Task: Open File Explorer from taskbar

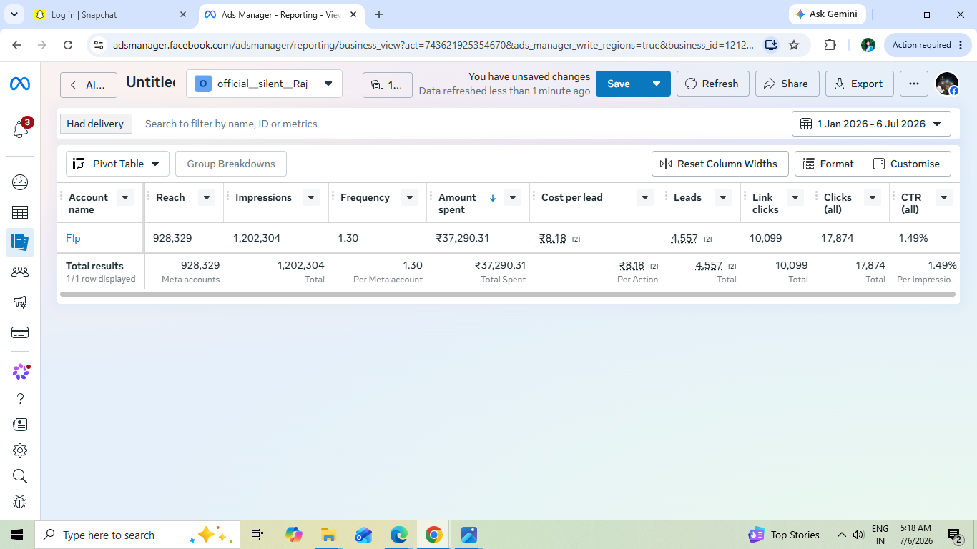Action: 328,535
